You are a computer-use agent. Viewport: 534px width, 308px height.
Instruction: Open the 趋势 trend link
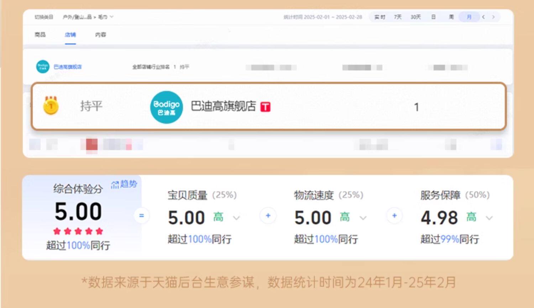pyautogui.click(x=128, y=184)
